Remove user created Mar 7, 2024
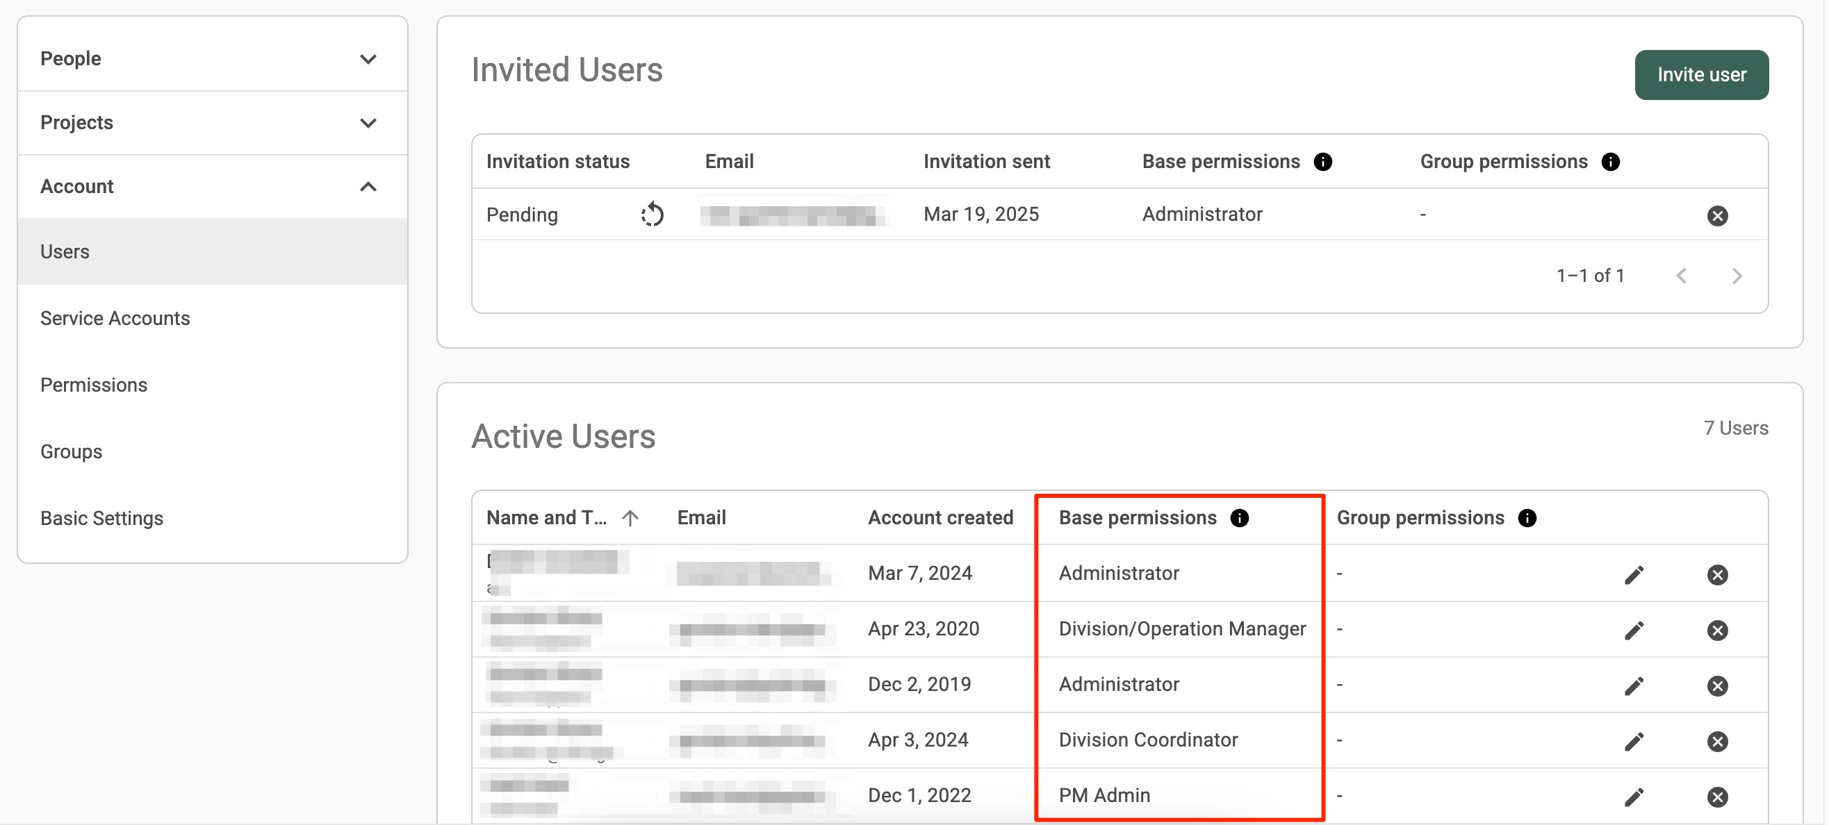 point(1717,574)
